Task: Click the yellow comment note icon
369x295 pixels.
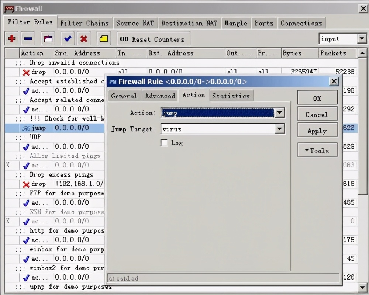Action: click(104, 38)
